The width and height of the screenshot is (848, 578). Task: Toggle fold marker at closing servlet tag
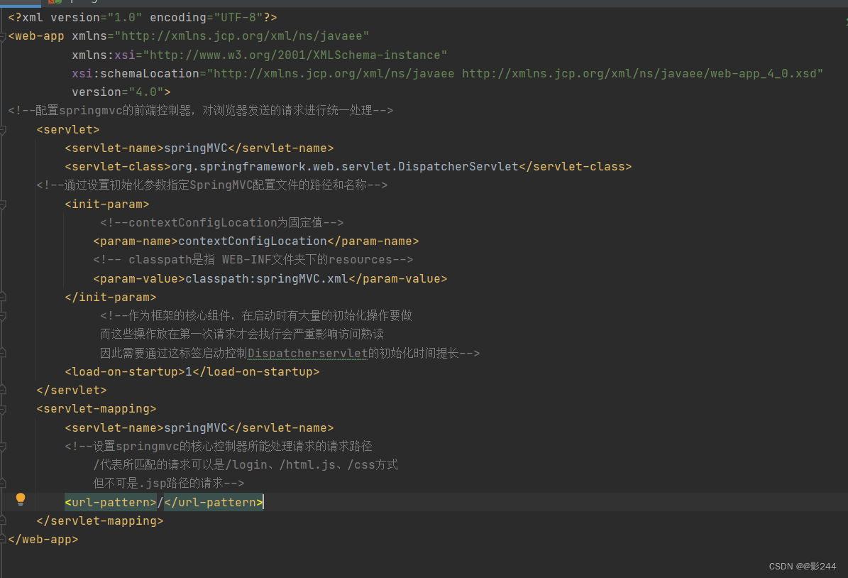point(3,391)
